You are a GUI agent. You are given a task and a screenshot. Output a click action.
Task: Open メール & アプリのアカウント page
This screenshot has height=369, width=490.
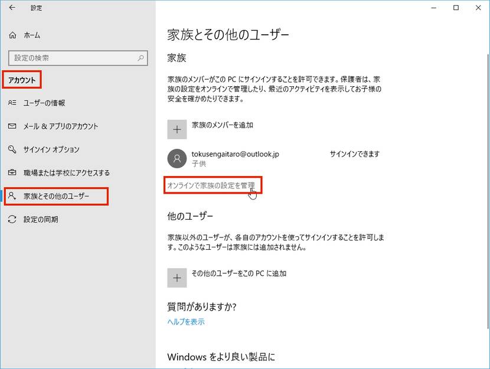pos(61,126)
